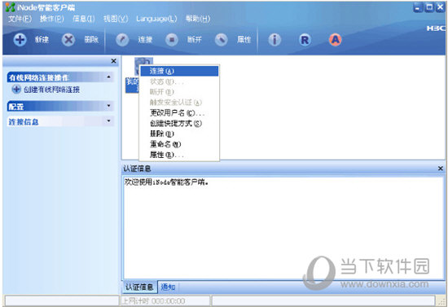Screen dimensions: 448x307
Task: Close the left sidebar panel
Action: tap(114, 61)
